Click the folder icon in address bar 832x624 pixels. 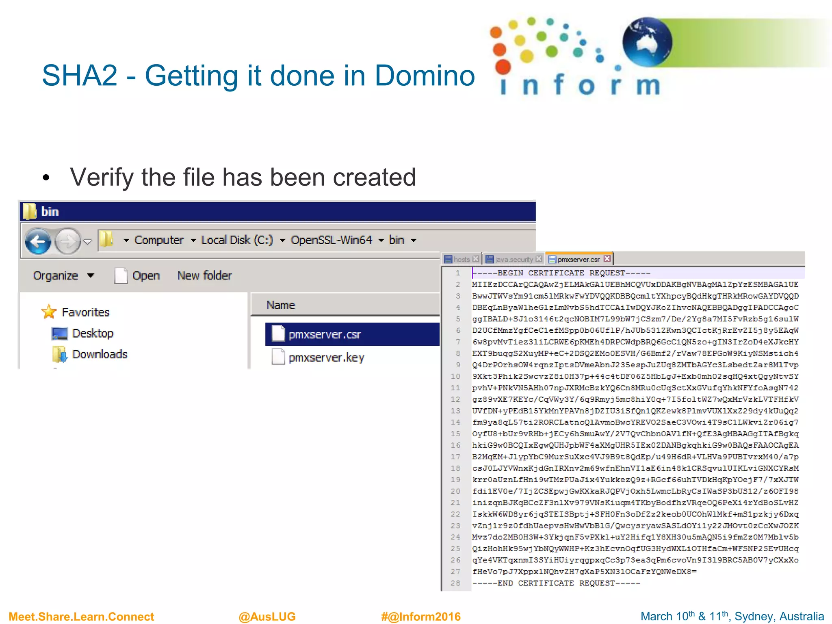106,239
